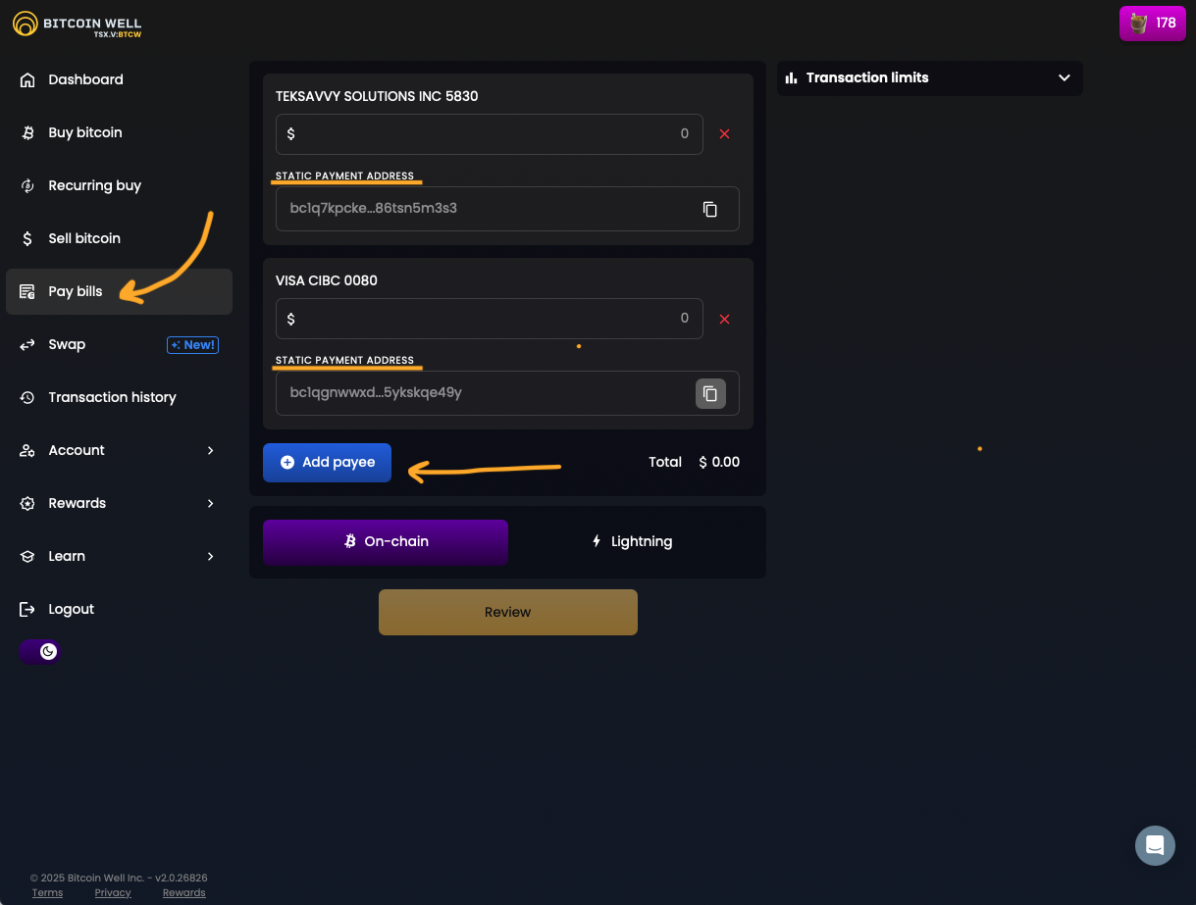The image size is (1196, 905).
Task: Go to Transaction history
Action: (x=112, y=398)
